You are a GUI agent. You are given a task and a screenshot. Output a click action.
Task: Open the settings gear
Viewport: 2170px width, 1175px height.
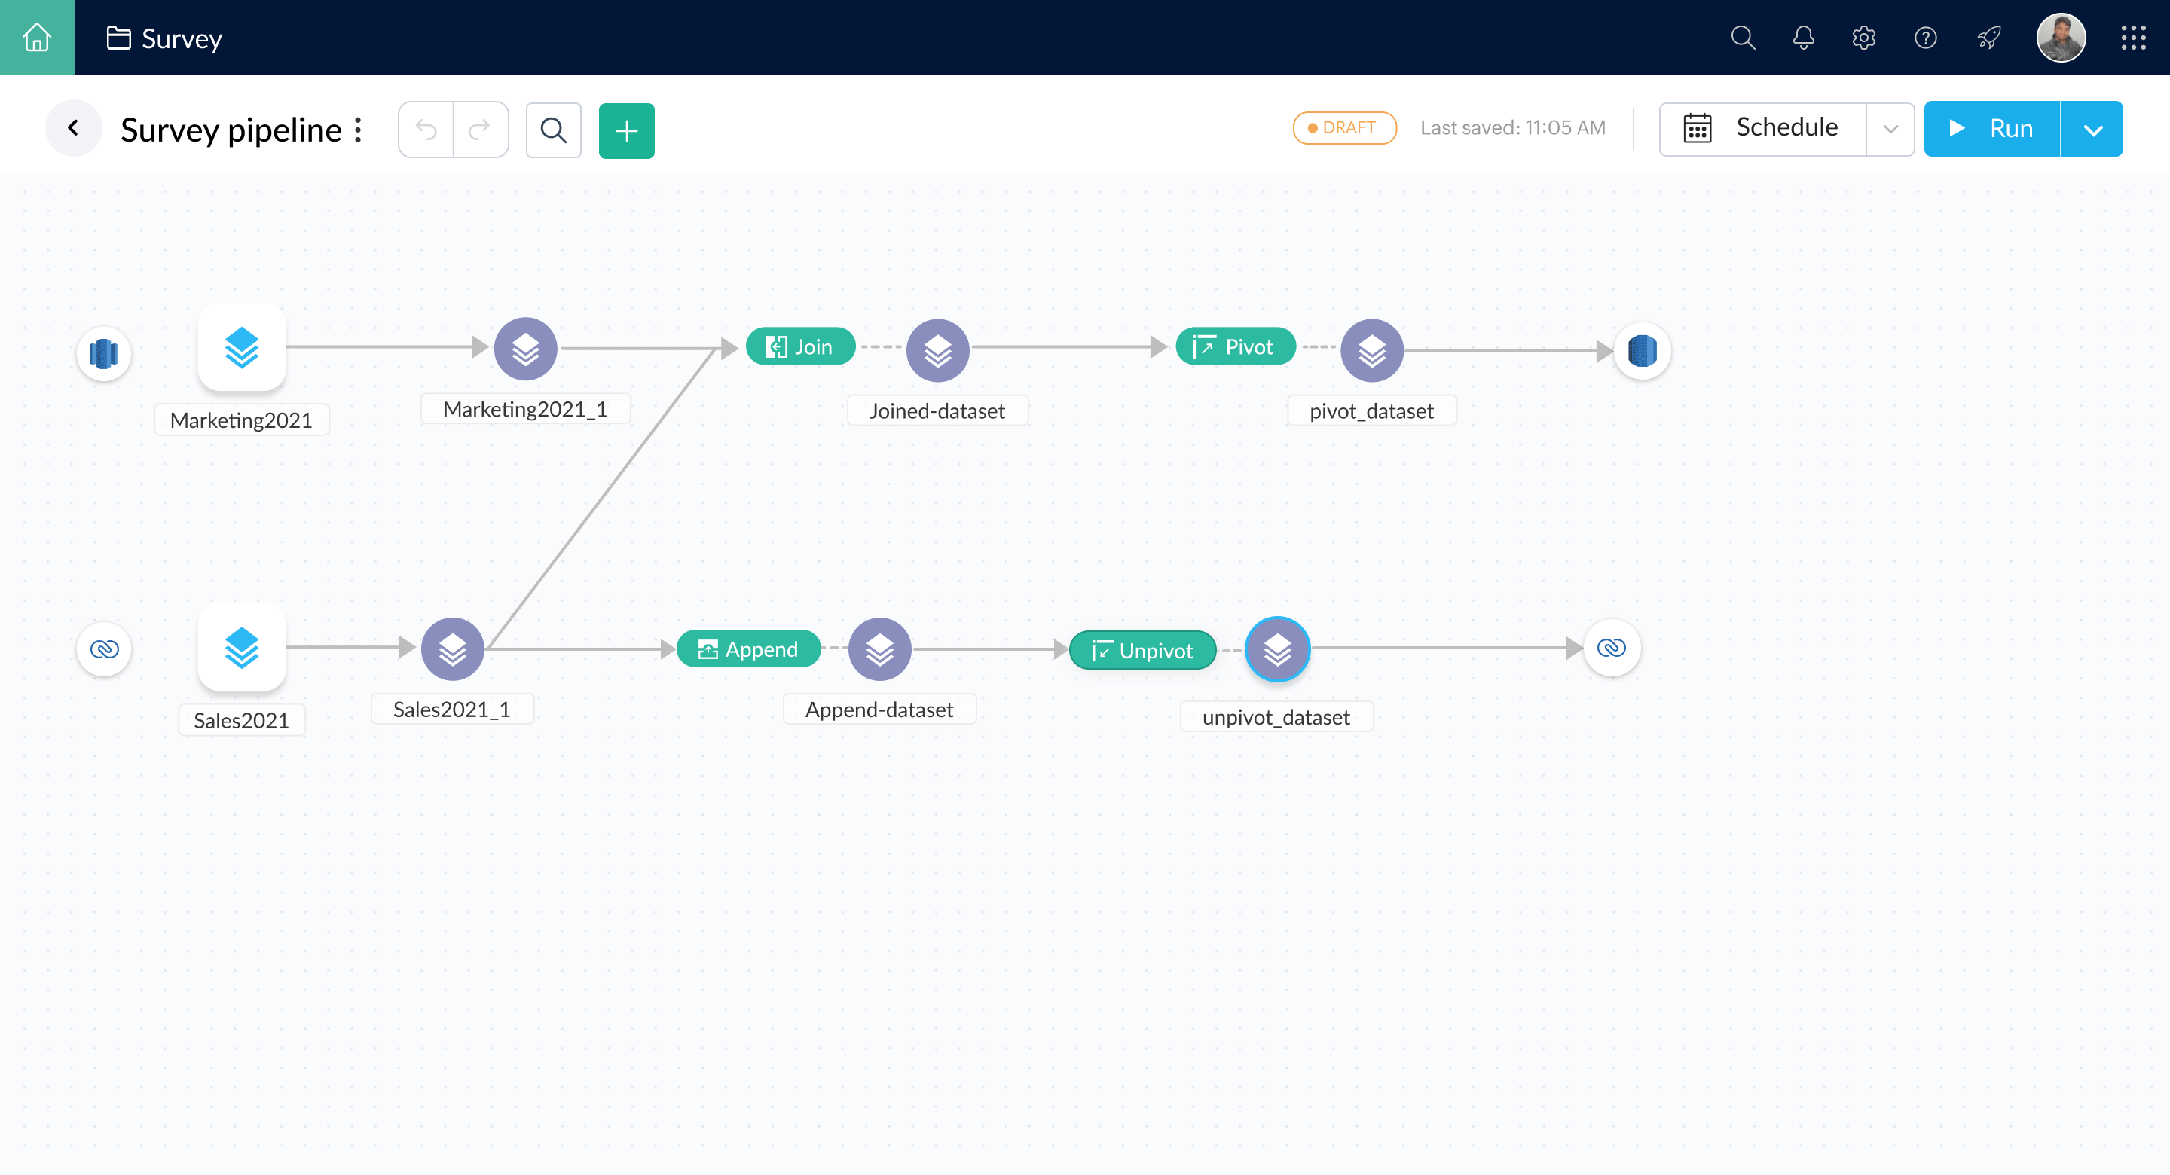coord(1864,38)
